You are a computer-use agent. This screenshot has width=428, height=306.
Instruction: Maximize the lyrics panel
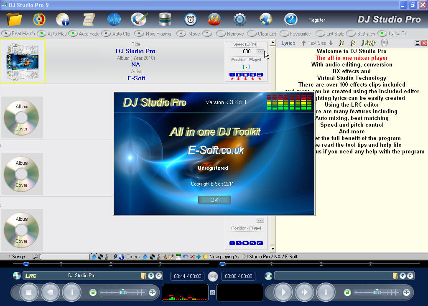[418, 43]
